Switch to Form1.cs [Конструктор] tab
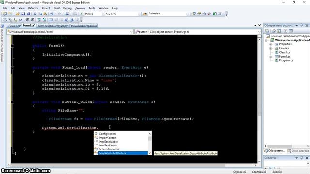Viewport: 310px width, 174px height. (x=53, y=26)
